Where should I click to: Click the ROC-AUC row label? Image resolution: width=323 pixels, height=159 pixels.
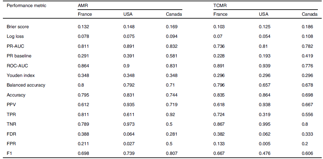[17, 66]
